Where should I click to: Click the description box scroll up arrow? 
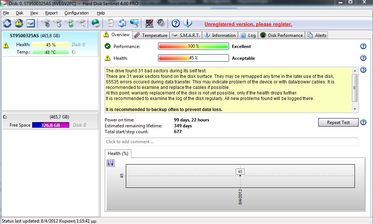point(354,71)
